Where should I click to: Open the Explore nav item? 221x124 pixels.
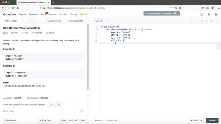(x=22, y=14)
